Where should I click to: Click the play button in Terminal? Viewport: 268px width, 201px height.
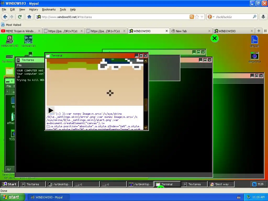pyautogui.click(x=51, y=110)
